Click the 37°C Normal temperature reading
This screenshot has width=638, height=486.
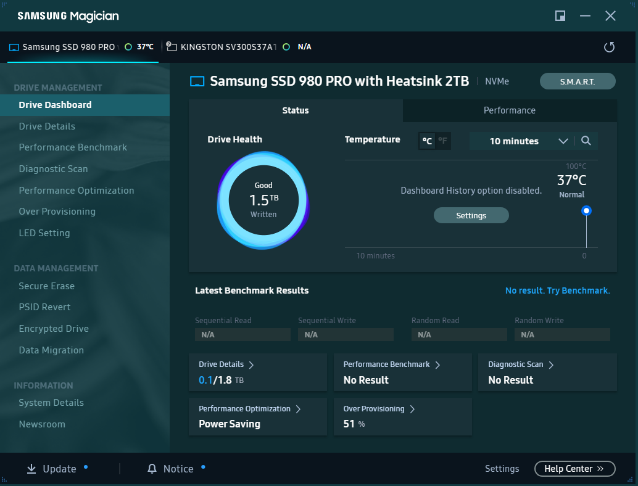click(x=572, y=186)
